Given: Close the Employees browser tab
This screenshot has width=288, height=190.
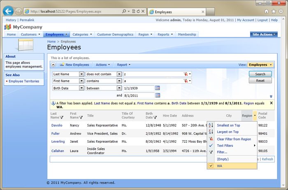Looking at the screenshot, I should click(x=203, y=12).
